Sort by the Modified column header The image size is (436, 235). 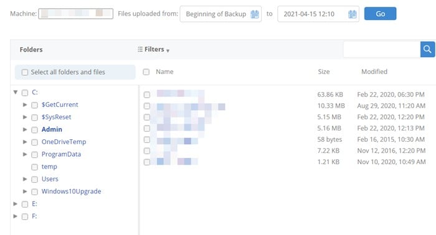(x=374, y=71)
